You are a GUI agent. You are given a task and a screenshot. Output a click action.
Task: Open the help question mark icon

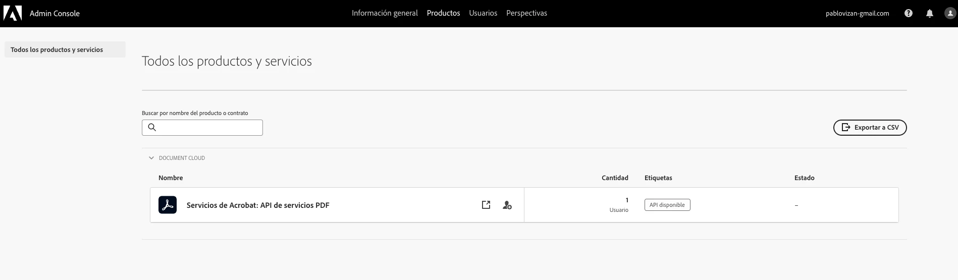[x=909, y=14]
